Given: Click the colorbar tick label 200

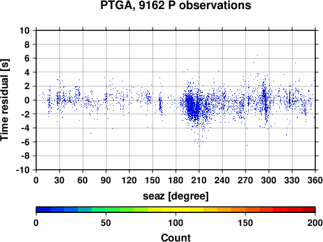Looking at the screenshot, I should (315, 223).
